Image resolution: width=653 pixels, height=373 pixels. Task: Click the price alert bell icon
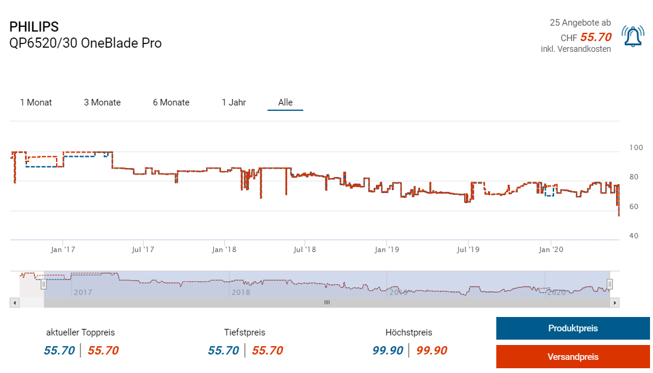(632, 36)
